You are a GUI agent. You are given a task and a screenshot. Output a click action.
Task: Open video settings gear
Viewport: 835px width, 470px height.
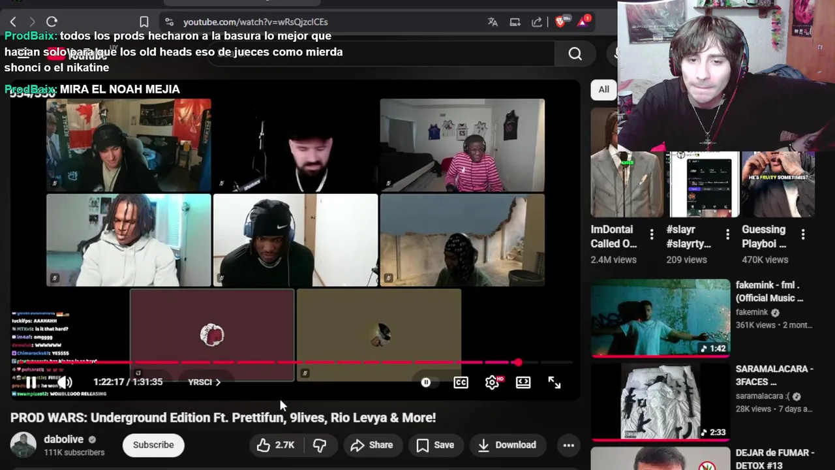point(493,383)
